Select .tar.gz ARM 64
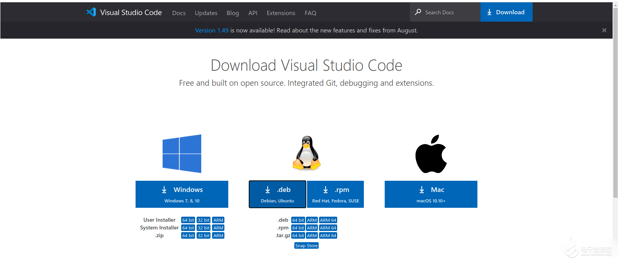The image size is (618, 258). pos(328,236)
